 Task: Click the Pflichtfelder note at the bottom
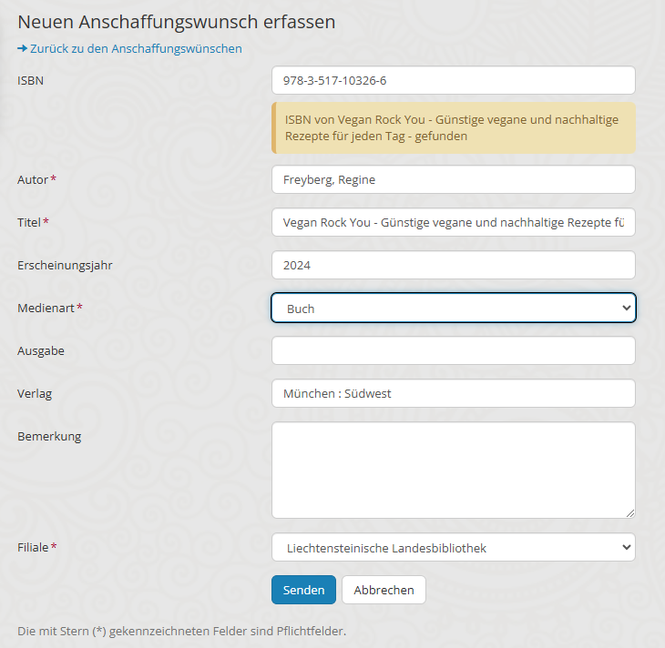(x=181, y=631)
